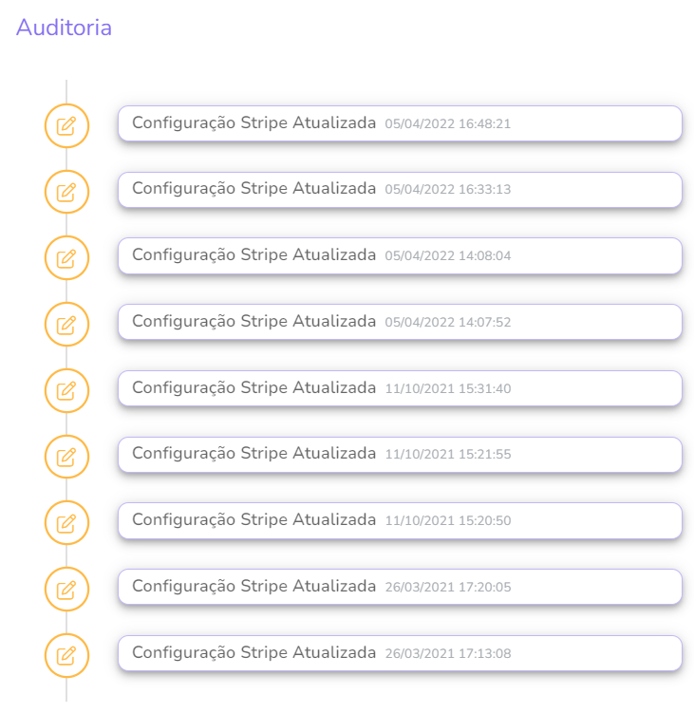Select edit icon beside 11/10/2021 15:31:40 entry

[x=66, y=390]
